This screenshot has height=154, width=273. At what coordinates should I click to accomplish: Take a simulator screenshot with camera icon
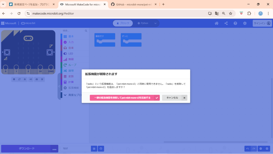click(37, 79)
